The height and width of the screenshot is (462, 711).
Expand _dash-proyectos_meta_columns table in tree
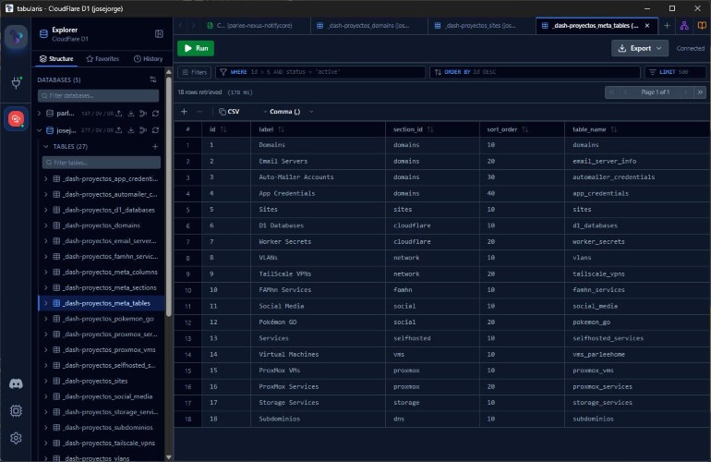(x=46, y=273)
